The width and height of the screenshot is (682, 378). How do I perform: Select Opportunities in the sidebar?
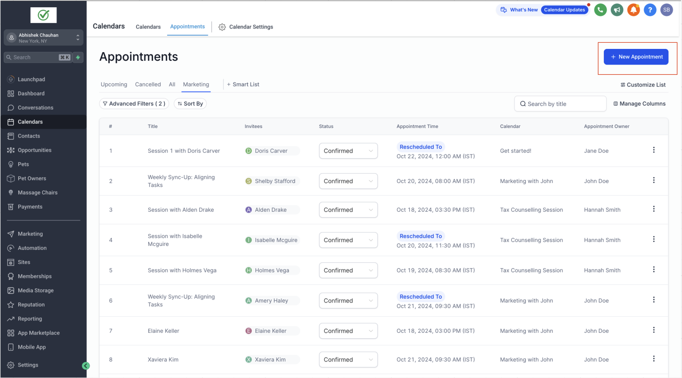(x=35, y=150)
